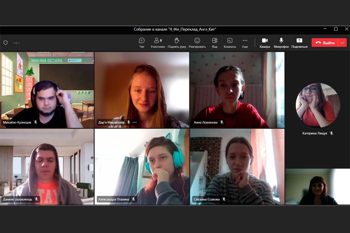Click Александра Птахина name label
The height and width of the screenshot is (233, 350).
[114, 199]
